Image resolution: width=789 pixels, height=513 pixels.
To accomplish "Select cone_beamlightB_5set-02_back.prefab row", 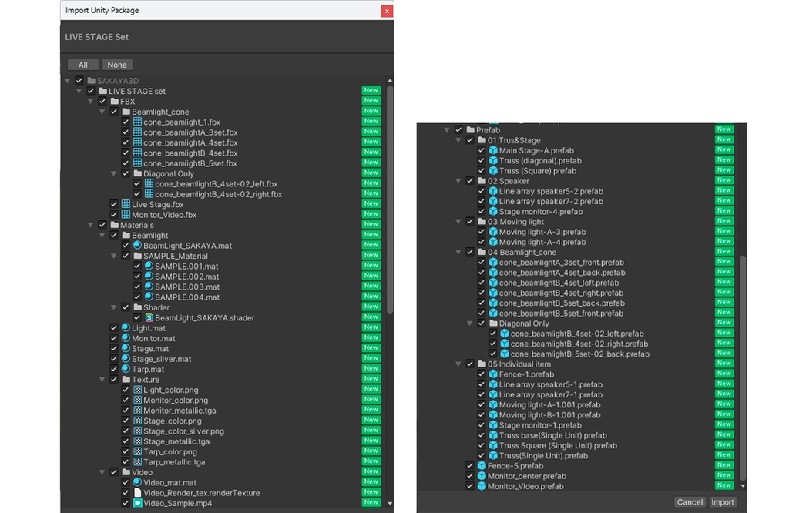I will (582, 354).
